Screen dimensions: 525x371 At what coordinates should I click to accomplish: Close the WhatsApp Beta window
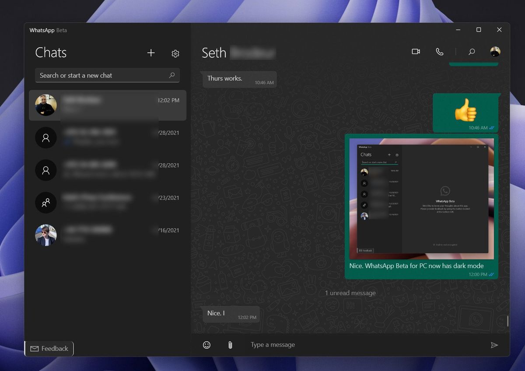(x=499, y=30)
